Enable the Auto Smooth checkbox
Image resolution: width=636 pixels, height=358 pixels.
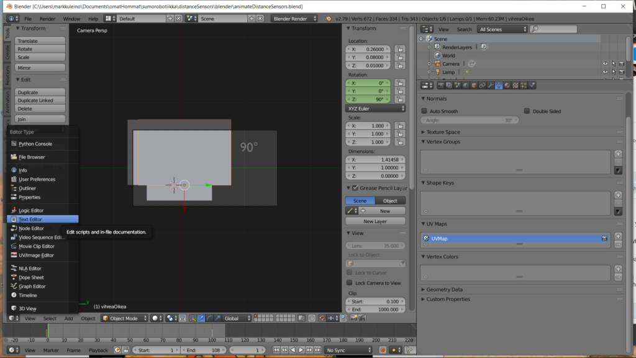click(425, 111)
